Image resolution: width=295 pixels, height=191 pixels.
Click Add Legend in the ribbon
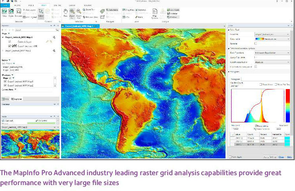30,17
